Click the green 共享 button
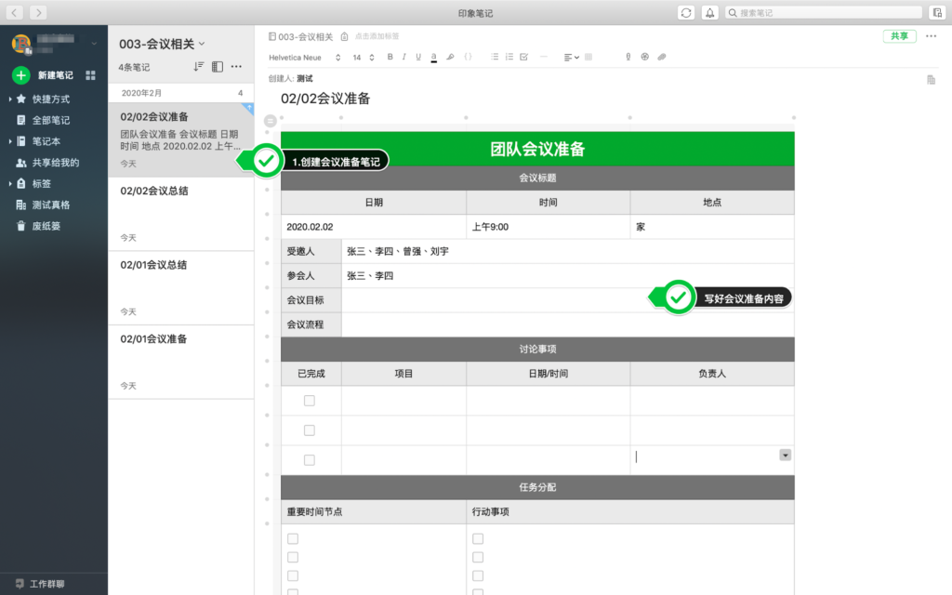The image size is (952, 595). [x=899, y=36]
